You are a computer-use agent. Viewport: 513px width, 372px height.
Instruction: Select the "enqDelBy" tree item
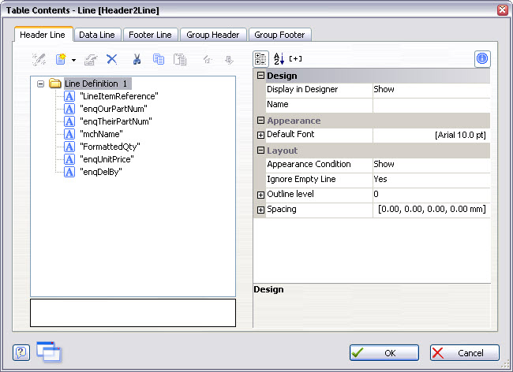[x=101, y=172]
